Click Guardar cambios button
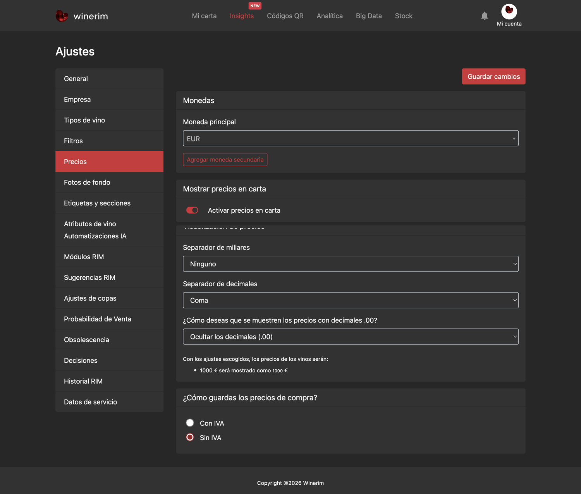This screenshot has height=494, width=581. (493, 76)
